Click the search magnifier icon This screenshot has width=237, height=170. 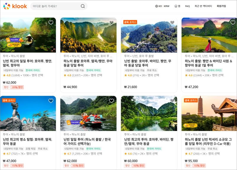coord(83,6)
